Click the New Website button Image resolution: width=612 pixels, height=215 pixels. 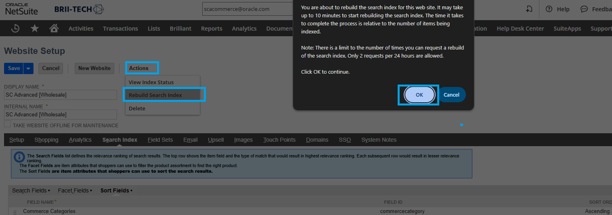click(94, 68)
